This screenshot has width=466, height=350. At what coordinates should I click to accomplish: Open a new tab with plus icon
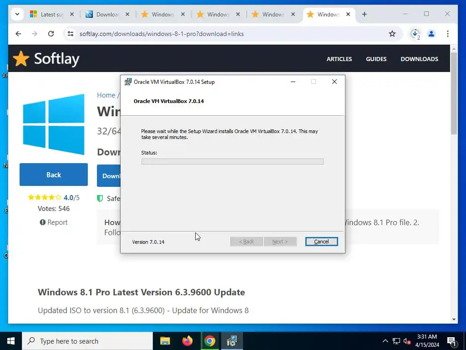click(365, 14)
